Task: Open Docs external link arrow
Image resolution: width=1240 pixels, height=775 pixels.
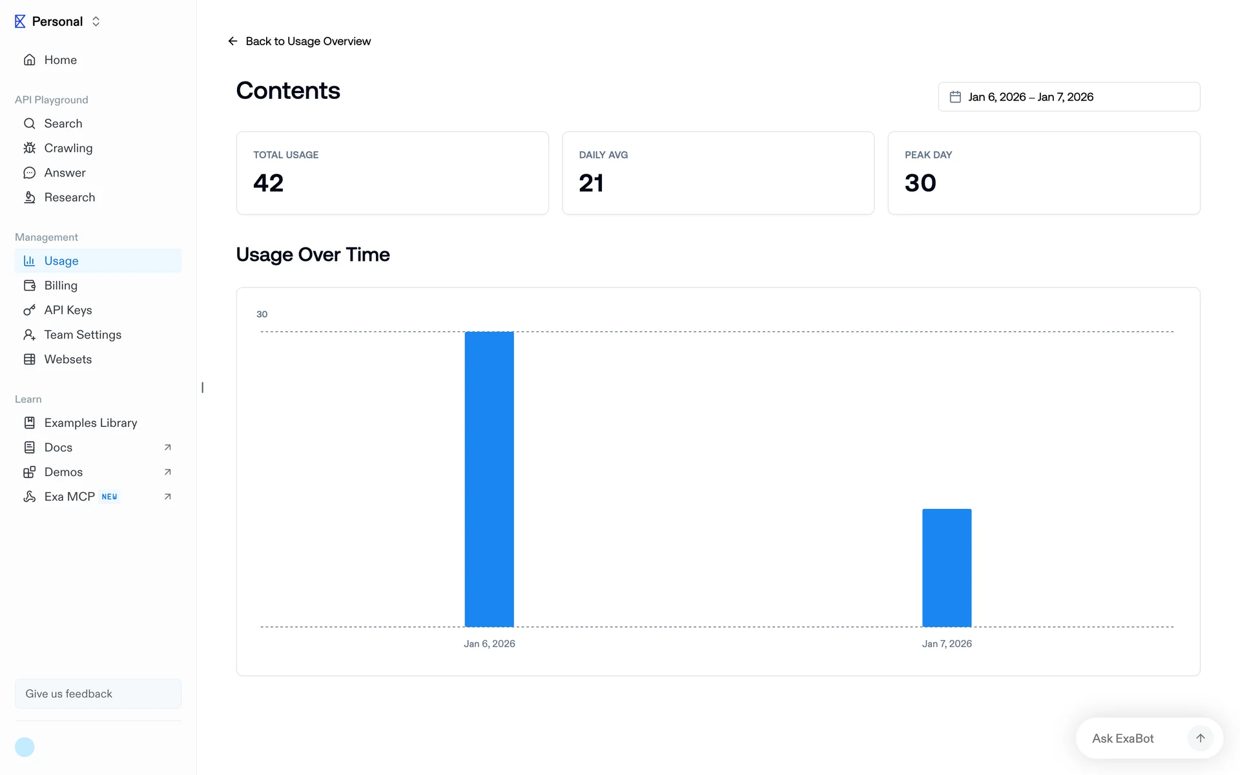Action: [x=168, y=448]
